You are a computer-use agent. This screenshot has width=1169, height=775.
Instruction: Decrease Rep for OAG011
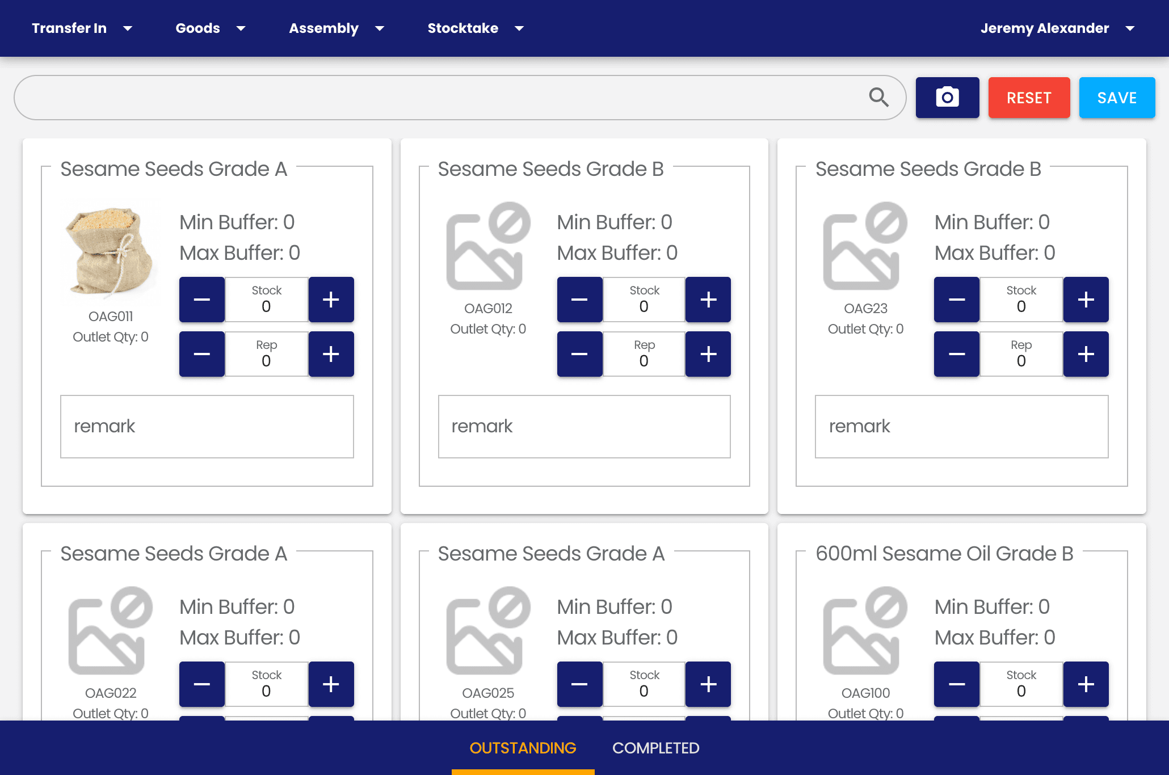coord(202,354)
